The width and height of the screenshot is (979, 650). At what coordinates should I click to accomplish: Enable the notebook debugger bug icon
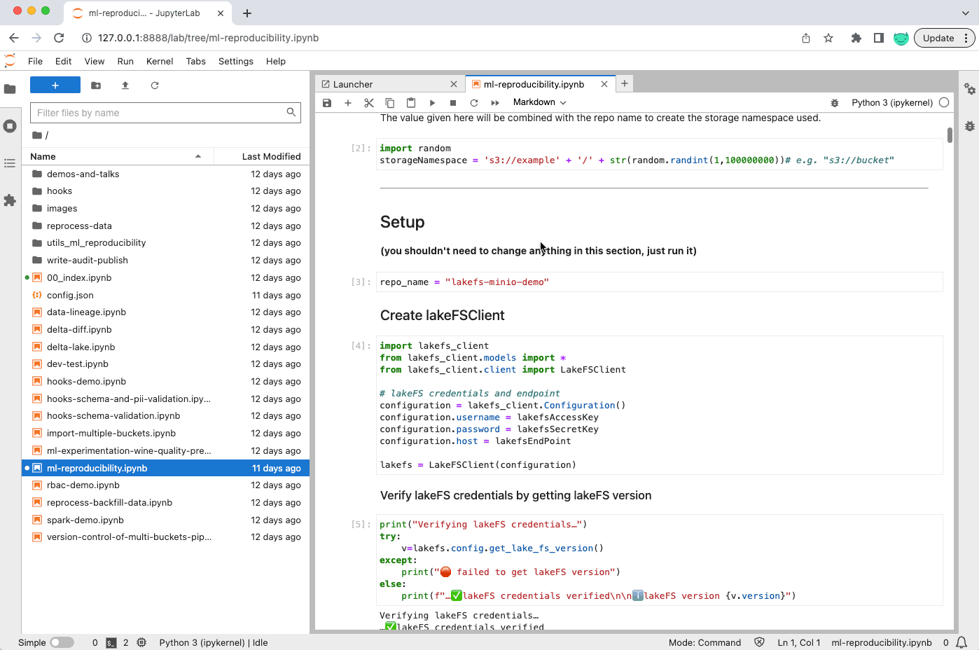[835, 103]
